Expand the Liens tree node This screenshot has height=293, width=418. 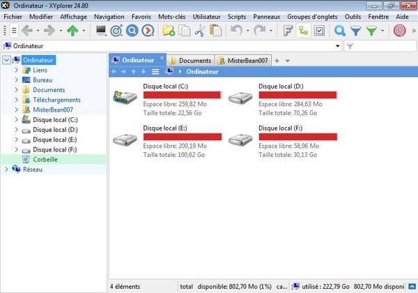(x=17, y=70)
